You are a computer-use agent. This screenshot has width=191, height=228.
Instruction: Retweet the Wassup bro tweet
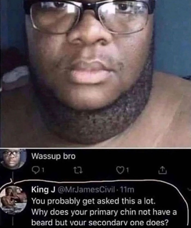(x=79, y=170)
